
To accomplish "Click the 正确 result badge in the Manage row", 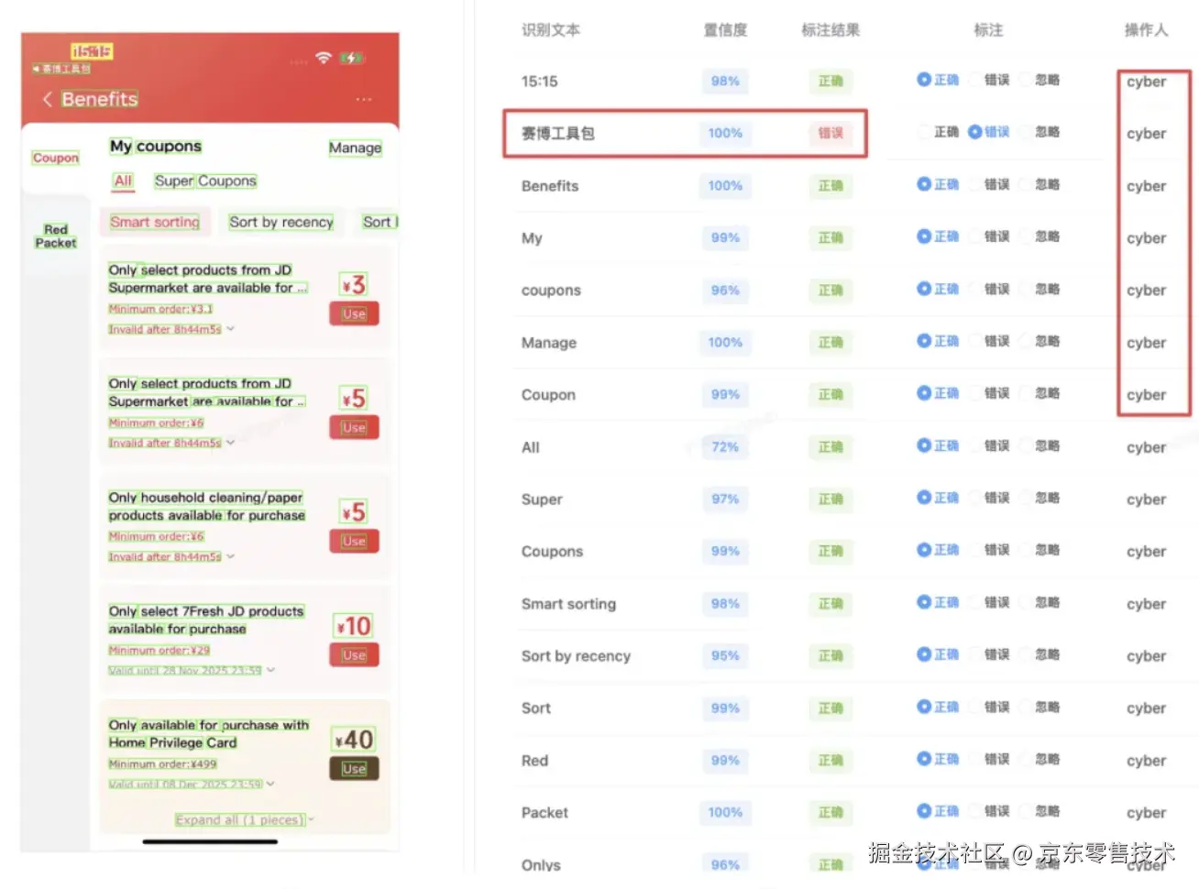I will (830, 342).
